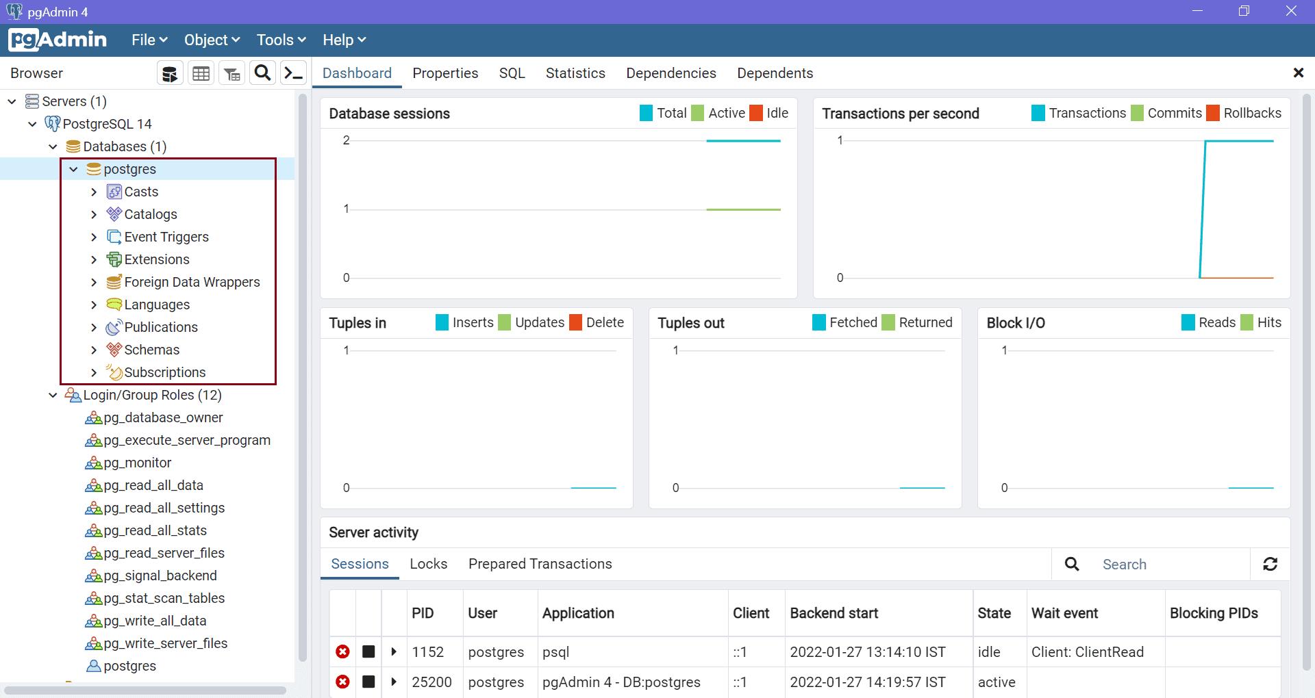Click inside the Server activity search field
Image resolution: width=1315 pixels, height=698 pixels.
[x=1164, y=564]
